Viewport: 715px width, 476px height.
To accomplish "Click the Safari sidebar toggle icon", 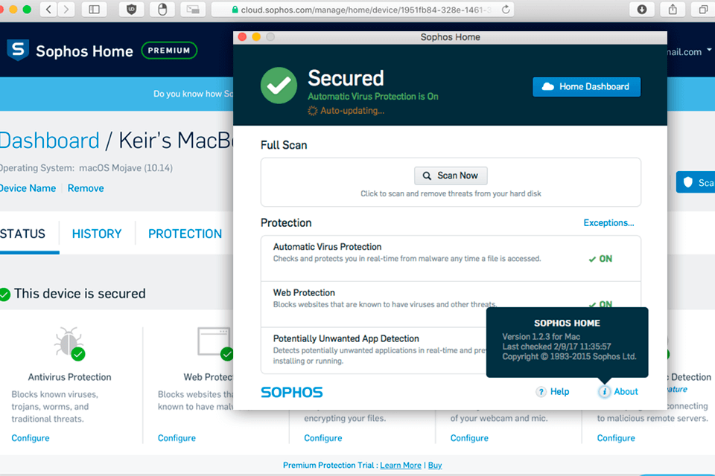I will (94, 10).
